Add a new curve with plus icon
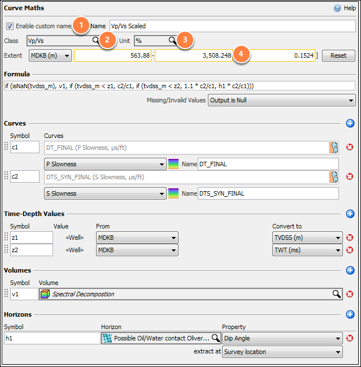This screenshot has width=361, height=367. click(x=350, y=123)
